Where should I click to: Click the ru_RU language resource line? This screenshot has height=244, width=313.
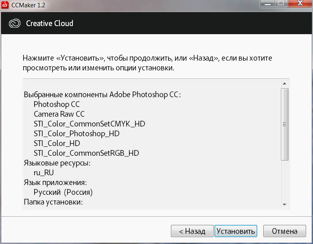(x=44, y=172)
